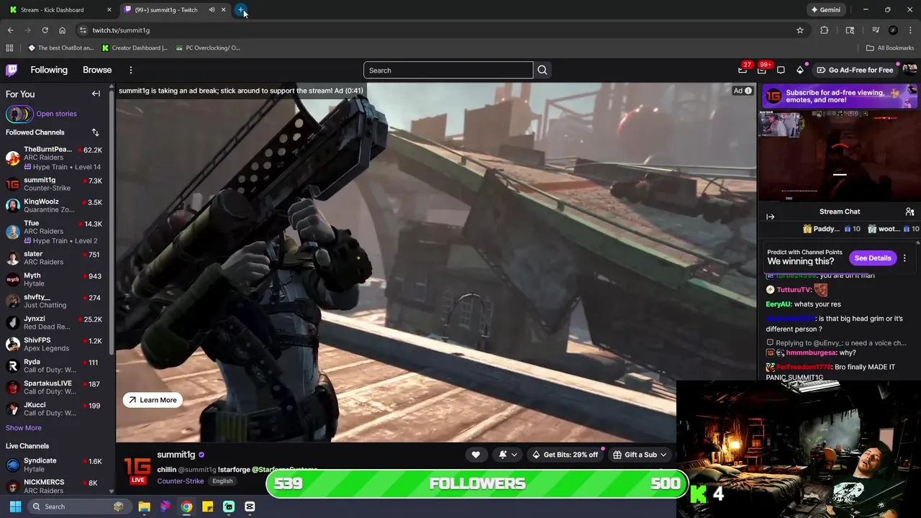
Task: Open File Explorer from the taskbar
Action: [x=144, y=506]
